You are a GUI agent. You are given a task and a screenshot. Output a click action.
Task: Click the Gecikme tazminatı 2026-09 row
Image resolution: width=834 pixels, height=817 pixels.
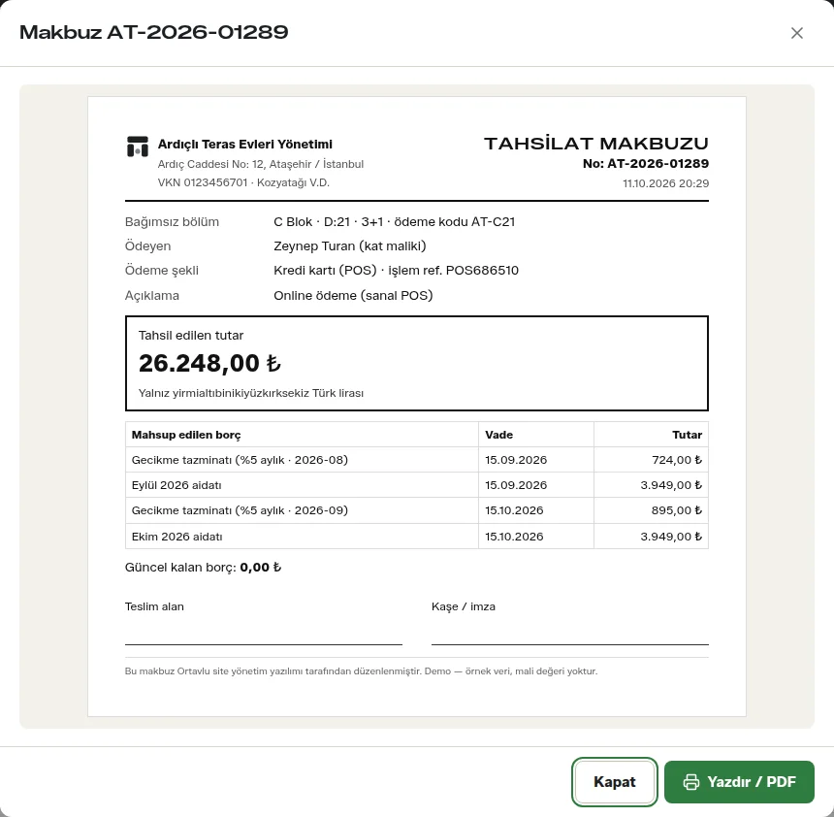tap(416, 510)
